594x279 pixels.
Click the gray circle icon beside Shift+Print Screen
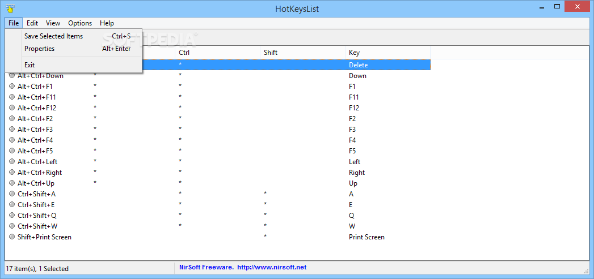click(x=12, y=237)
